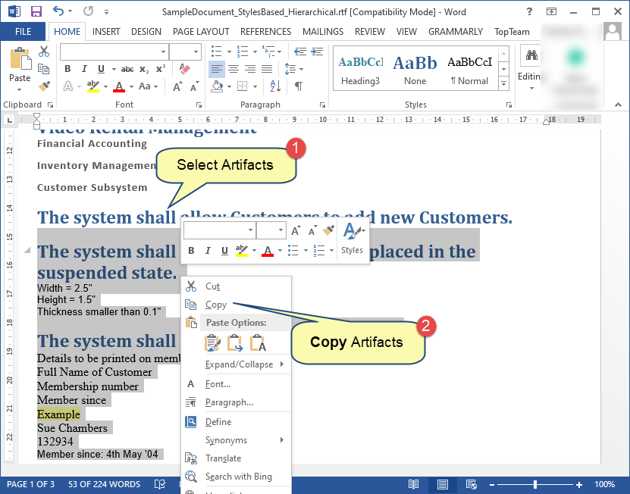The image size is (630, 494).
Task: Open Paragraph... dialog from the context menu
Action: click(229, 402)
